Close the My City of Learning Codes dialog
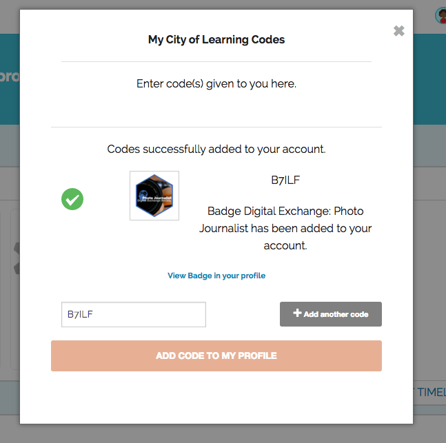 pyautogui.click(x=398, y=31)
